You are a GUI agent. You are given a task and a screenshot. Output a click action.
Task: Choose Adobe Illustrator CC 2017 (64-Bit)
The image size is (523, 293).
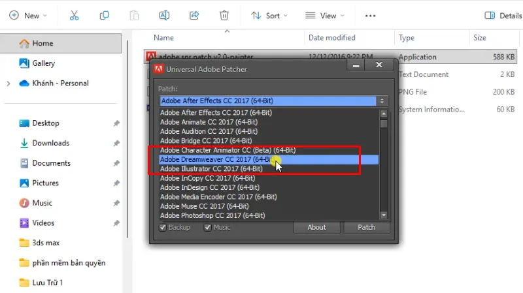(269, 169)
